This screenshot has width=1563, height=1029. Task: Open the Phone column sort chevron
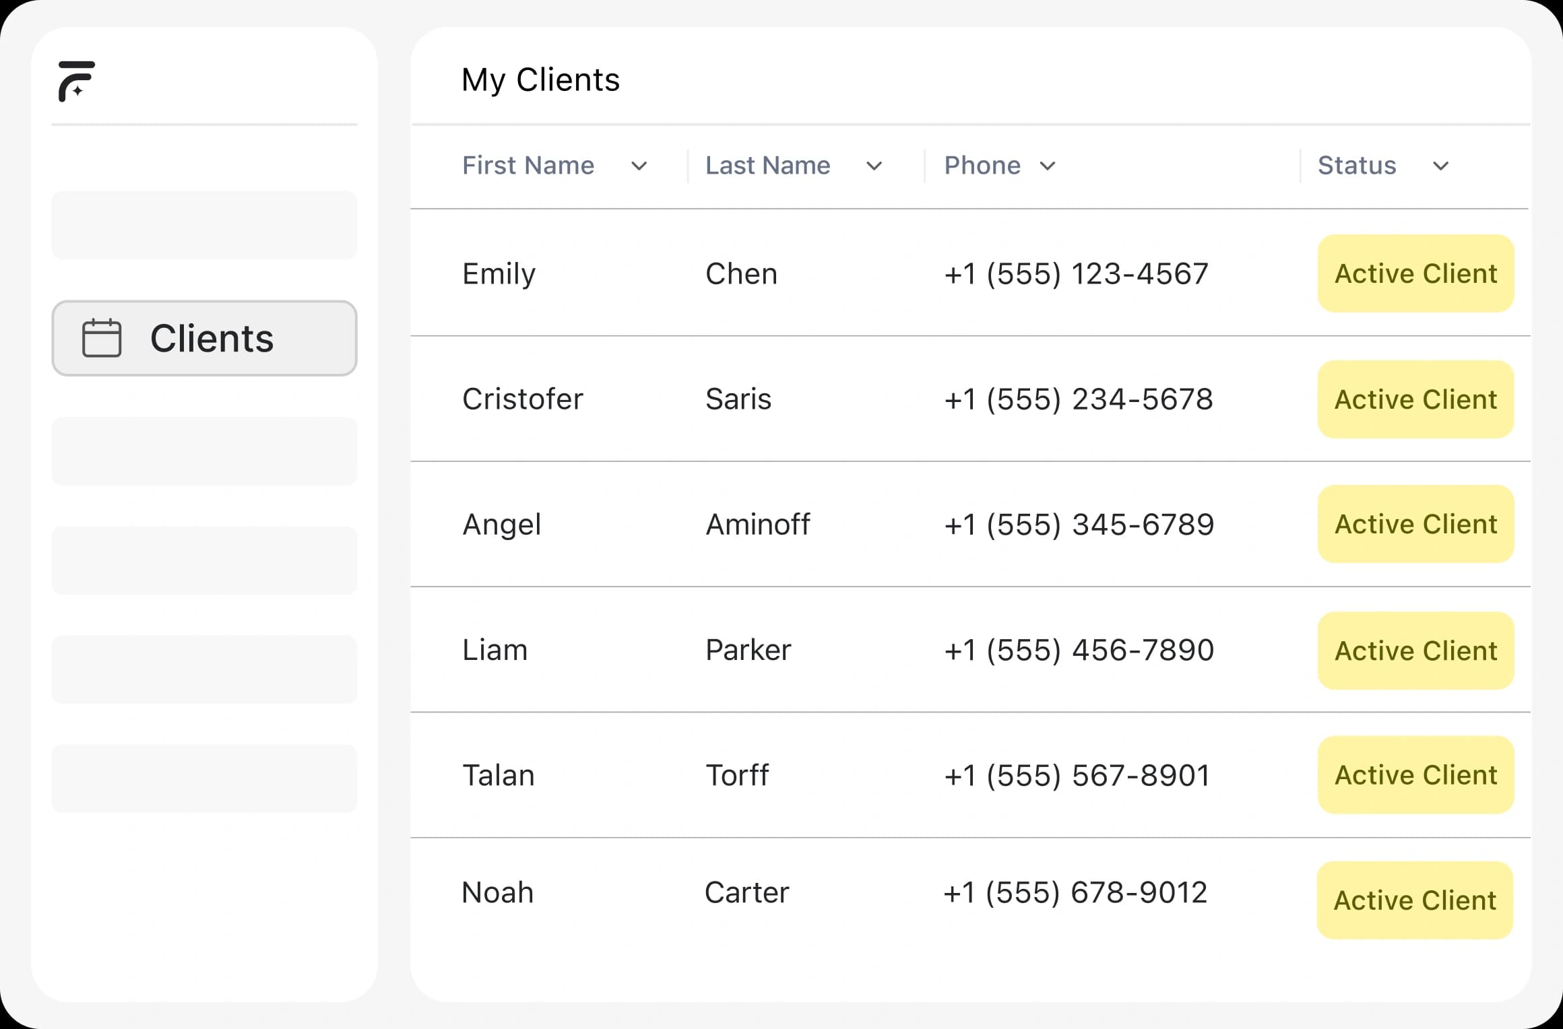[x=1047, y=166]
